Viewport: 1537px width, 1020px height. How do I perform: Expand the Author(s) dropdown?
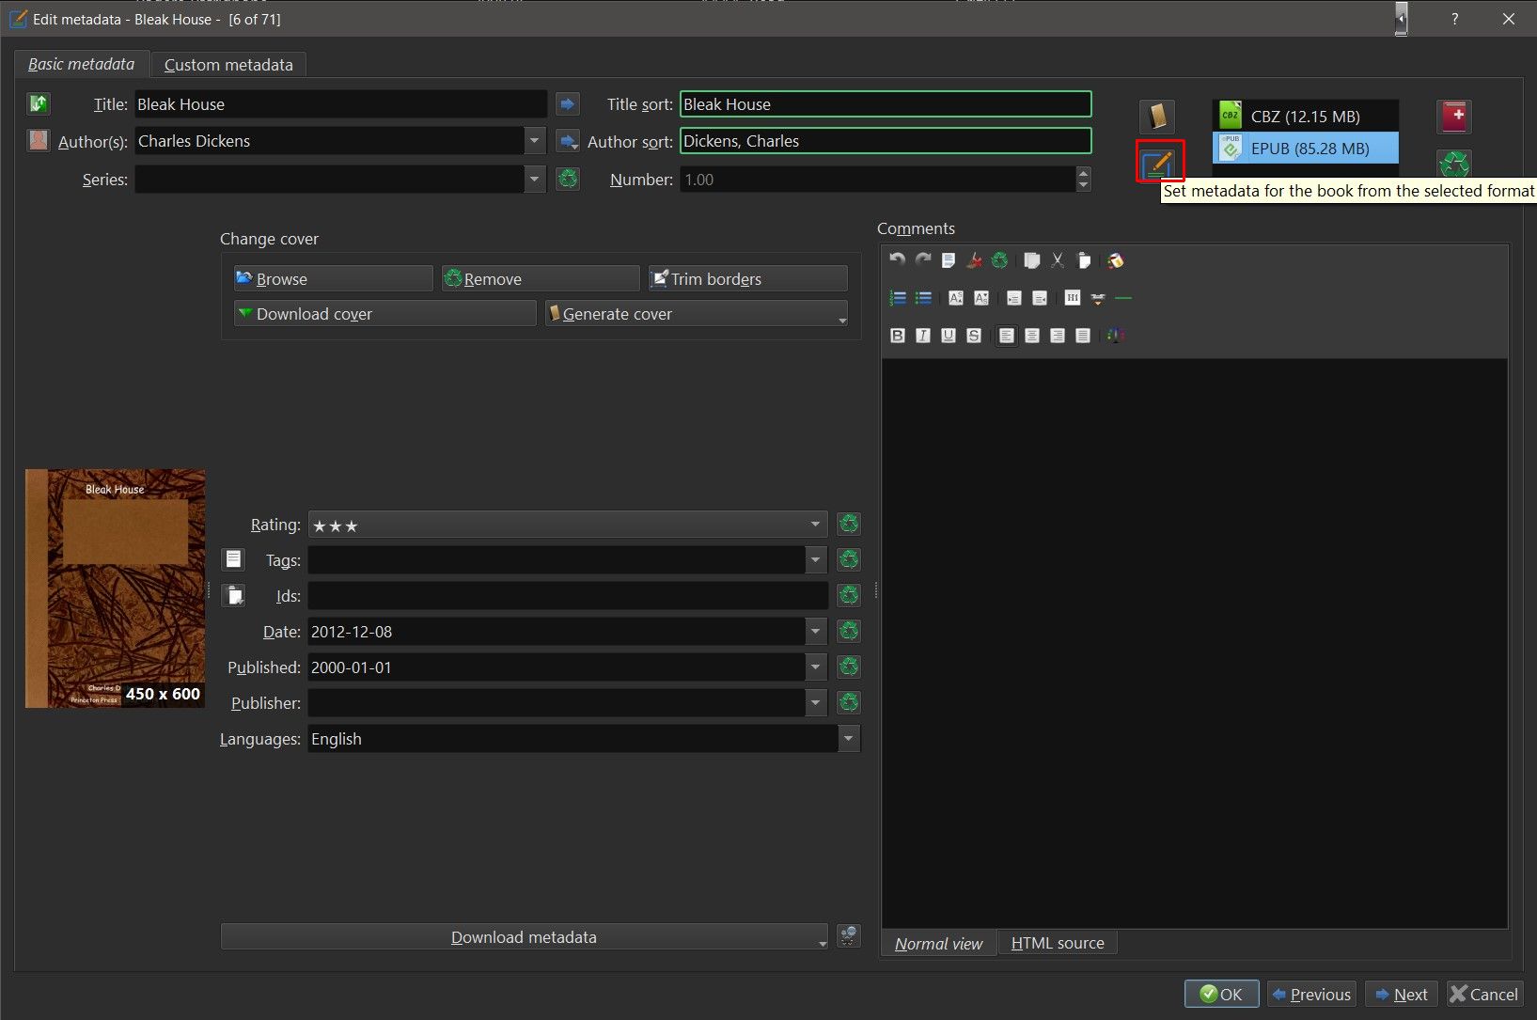click(534, 141)
